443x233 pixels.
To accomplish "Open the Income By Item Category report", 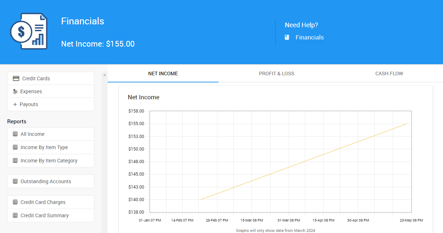I will pyautogui.click(x=49, y=161).
